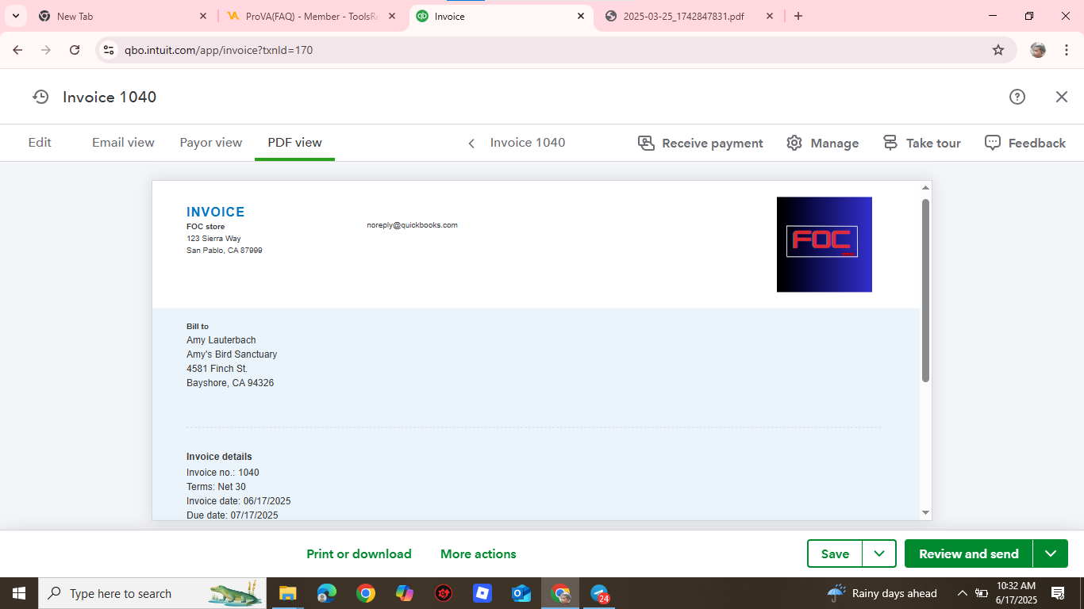Image resolution: width=1084 pixels, height=609 pixels.
Task: Click the PDF preview scroll down arrow
Action: (925, 513)
